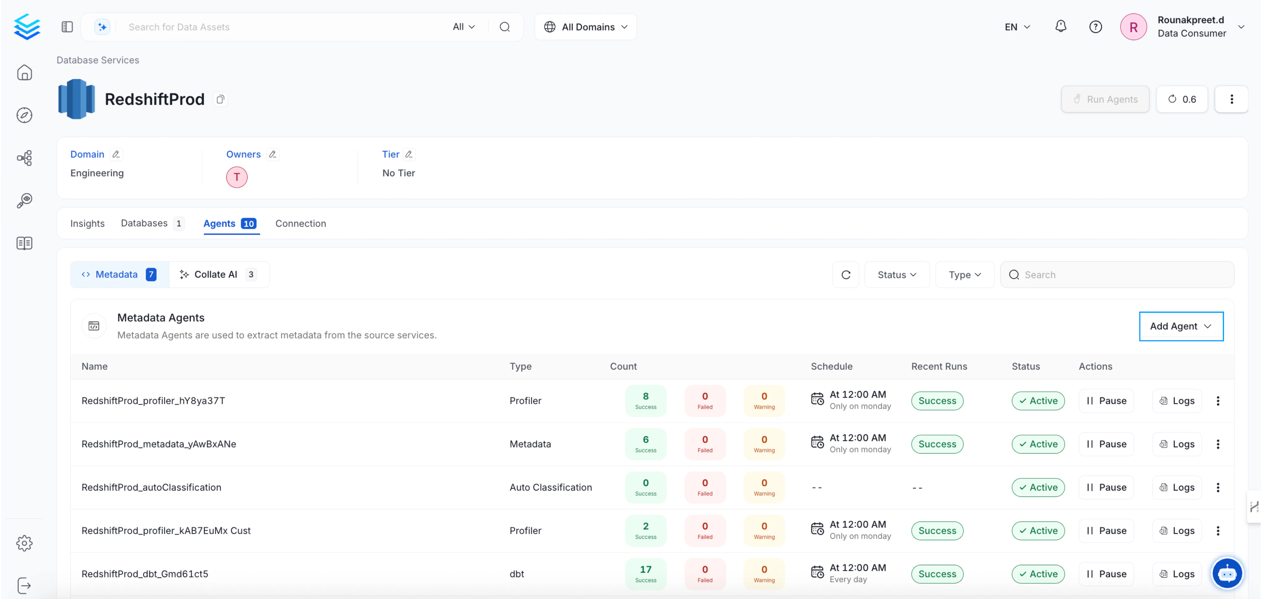Pause the RedshiftProd_dbt_Gmd61ct5 agent
This screenshot has height=599, width=1261.
[1106, 574]
